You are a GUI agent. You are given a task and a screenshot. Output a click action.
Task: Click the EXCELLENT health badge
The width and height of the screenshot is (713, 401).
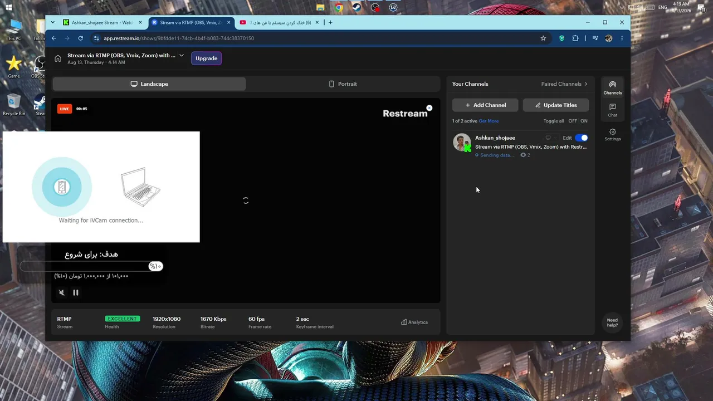tap(122, 319)
